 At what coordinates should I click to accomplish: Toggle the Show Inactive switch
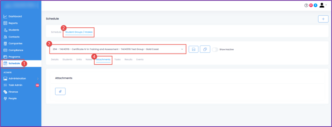pos(215,49)
